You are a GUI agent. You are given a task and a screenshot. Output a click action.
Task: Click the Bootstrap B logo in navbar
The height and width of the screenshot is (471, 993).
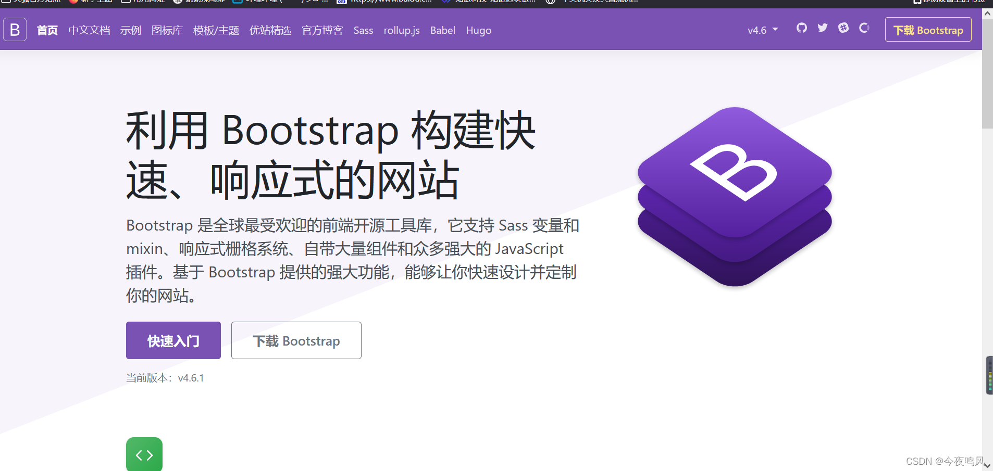click(15, 30)
